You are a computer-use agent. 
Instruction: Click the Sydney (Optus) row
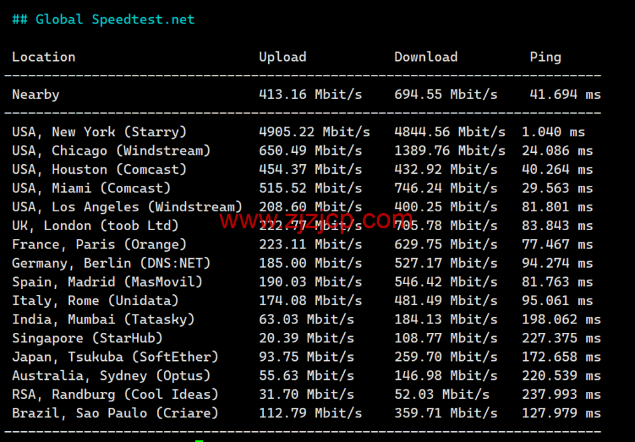click(111, 375)
